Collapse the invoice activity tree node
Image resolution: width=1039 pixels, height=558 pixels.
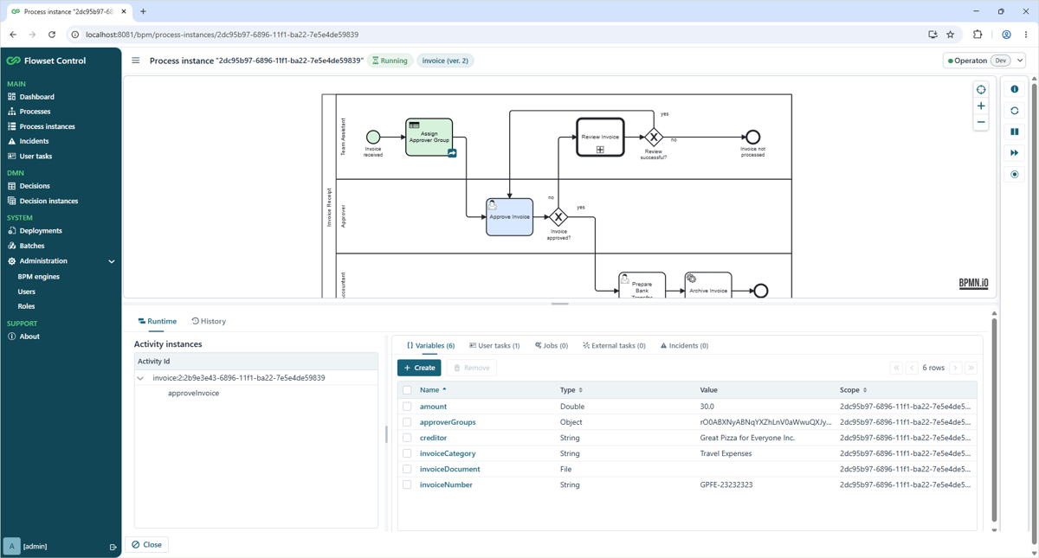(x=140, y=378)
